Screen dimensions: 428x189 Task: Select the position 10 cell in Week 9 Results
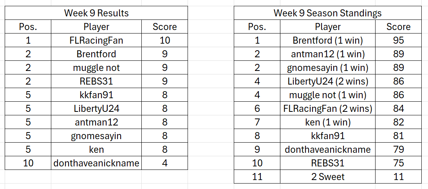pos(28,163)
